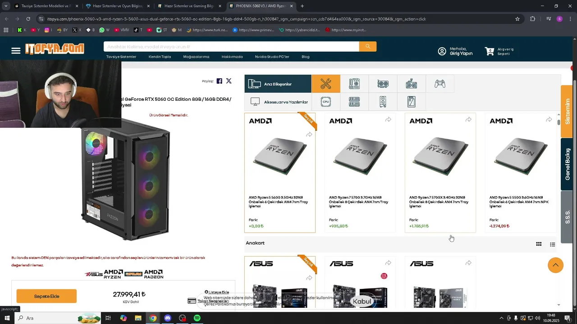
Task: Open the hamburger main menu
Action: (16, 51)
